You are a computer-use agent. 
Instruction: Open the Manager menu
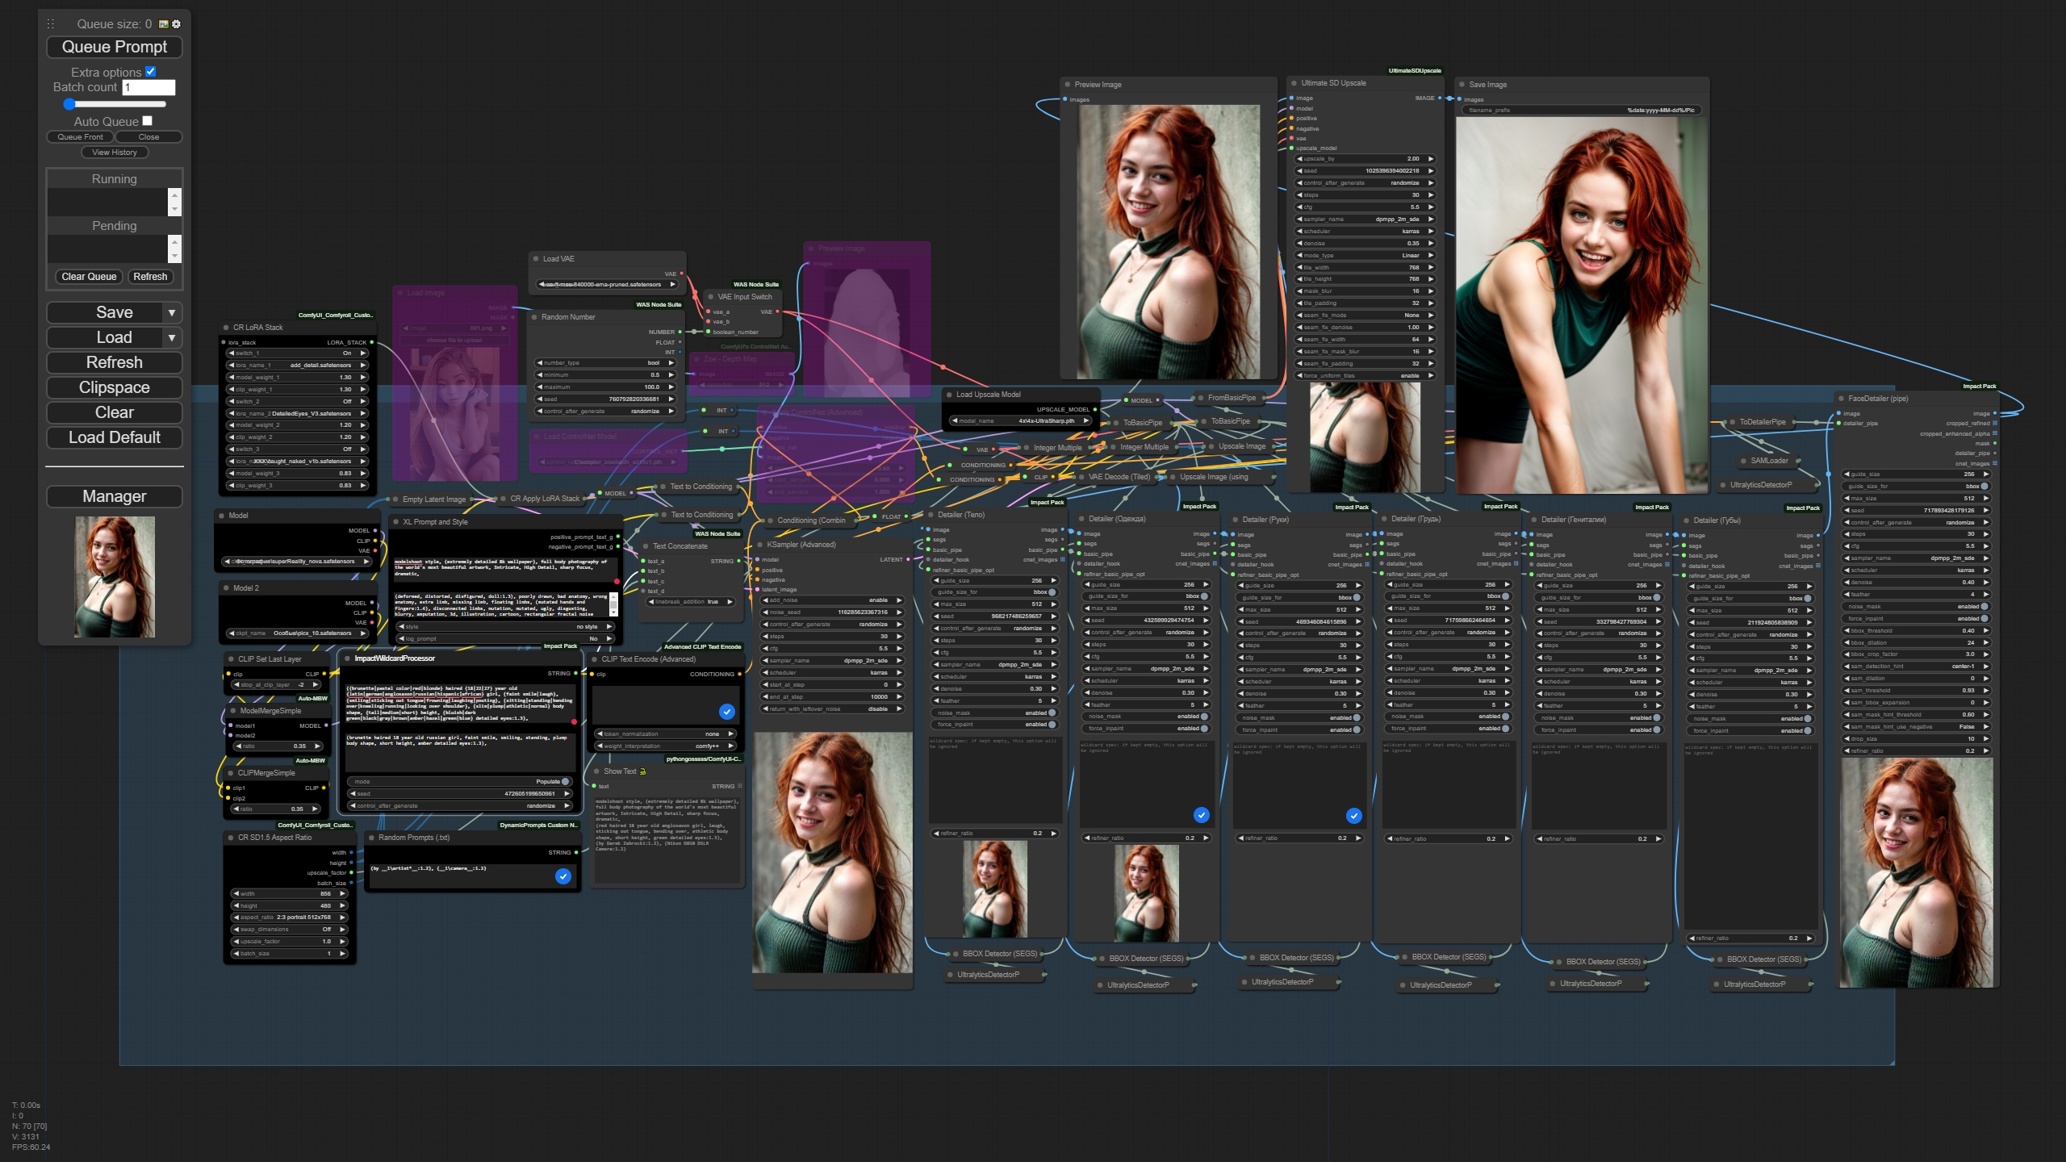click(114, 496)
